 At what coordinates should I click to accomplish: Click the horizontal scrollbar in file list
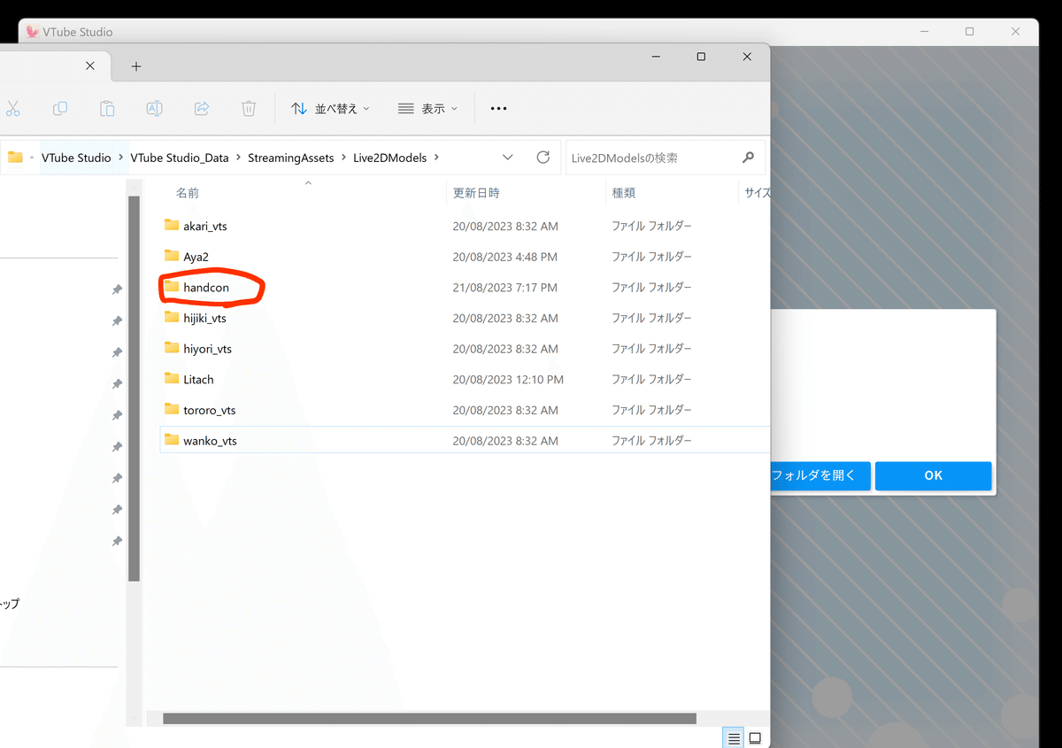click(x=429, y=719)
